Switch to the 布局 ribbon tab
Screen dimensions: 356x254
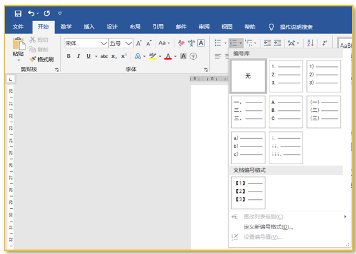[135, 27]
